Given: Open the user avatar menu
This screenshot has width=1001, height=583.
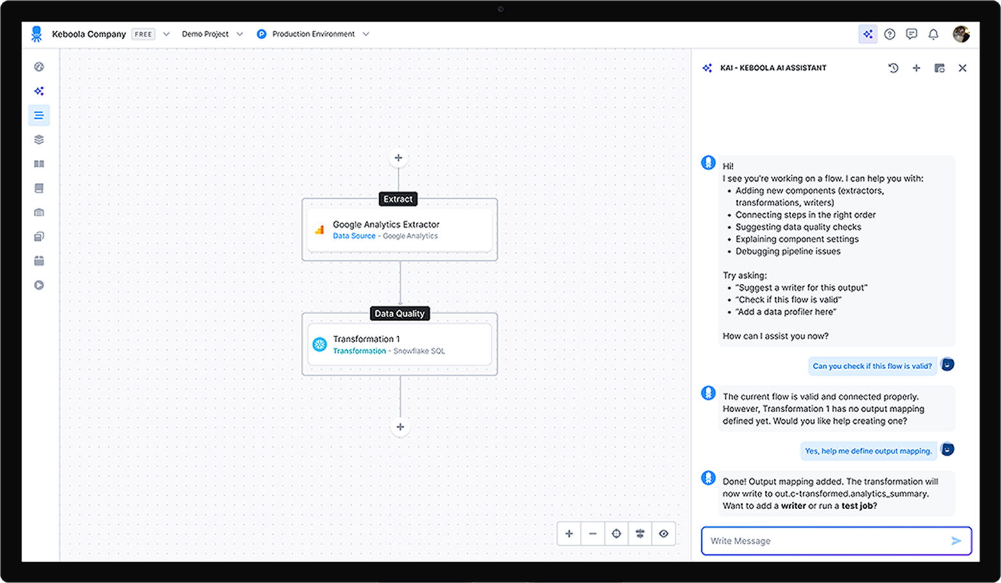Looking at the screenshot, I should coord(961,34).
